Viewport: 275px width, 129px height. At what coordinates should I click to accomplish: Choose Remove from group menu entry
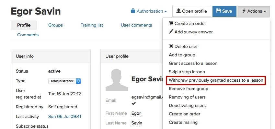[189, 88]
